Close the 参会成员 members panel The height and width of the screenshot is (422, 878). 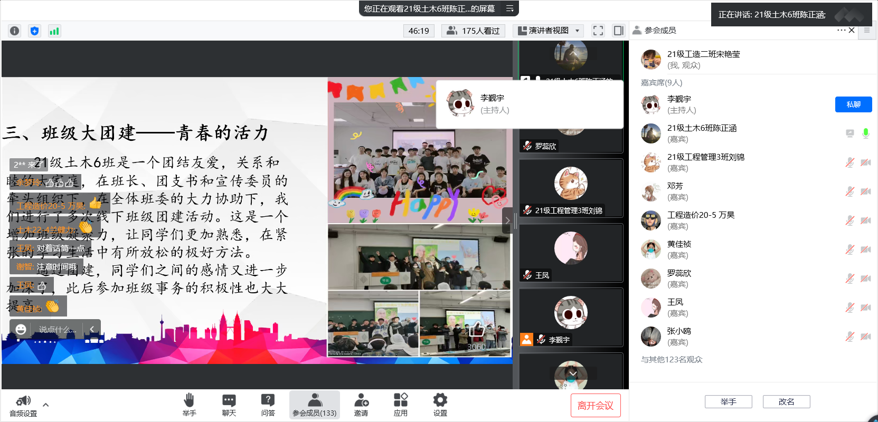[x=852, y=30]
